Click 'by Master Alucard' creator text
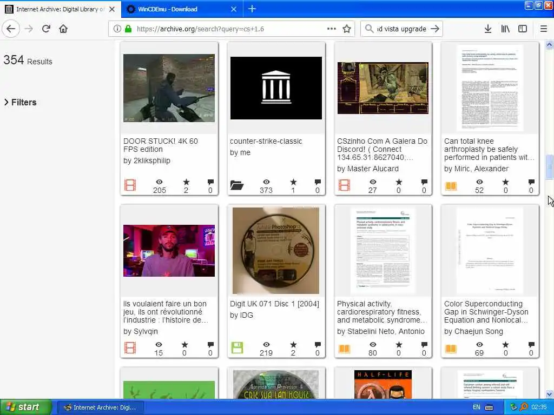The image size is (554, 415). pos(368,169)
